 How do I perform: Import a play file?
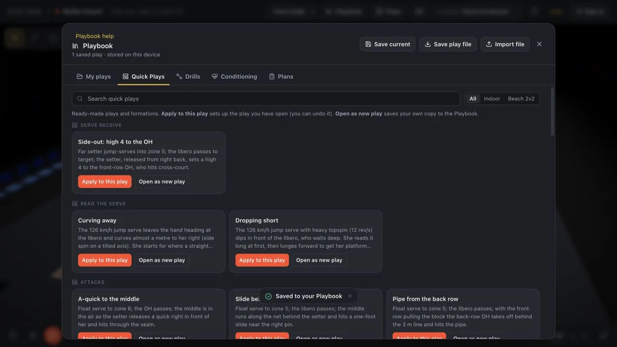tap(505, 44)
